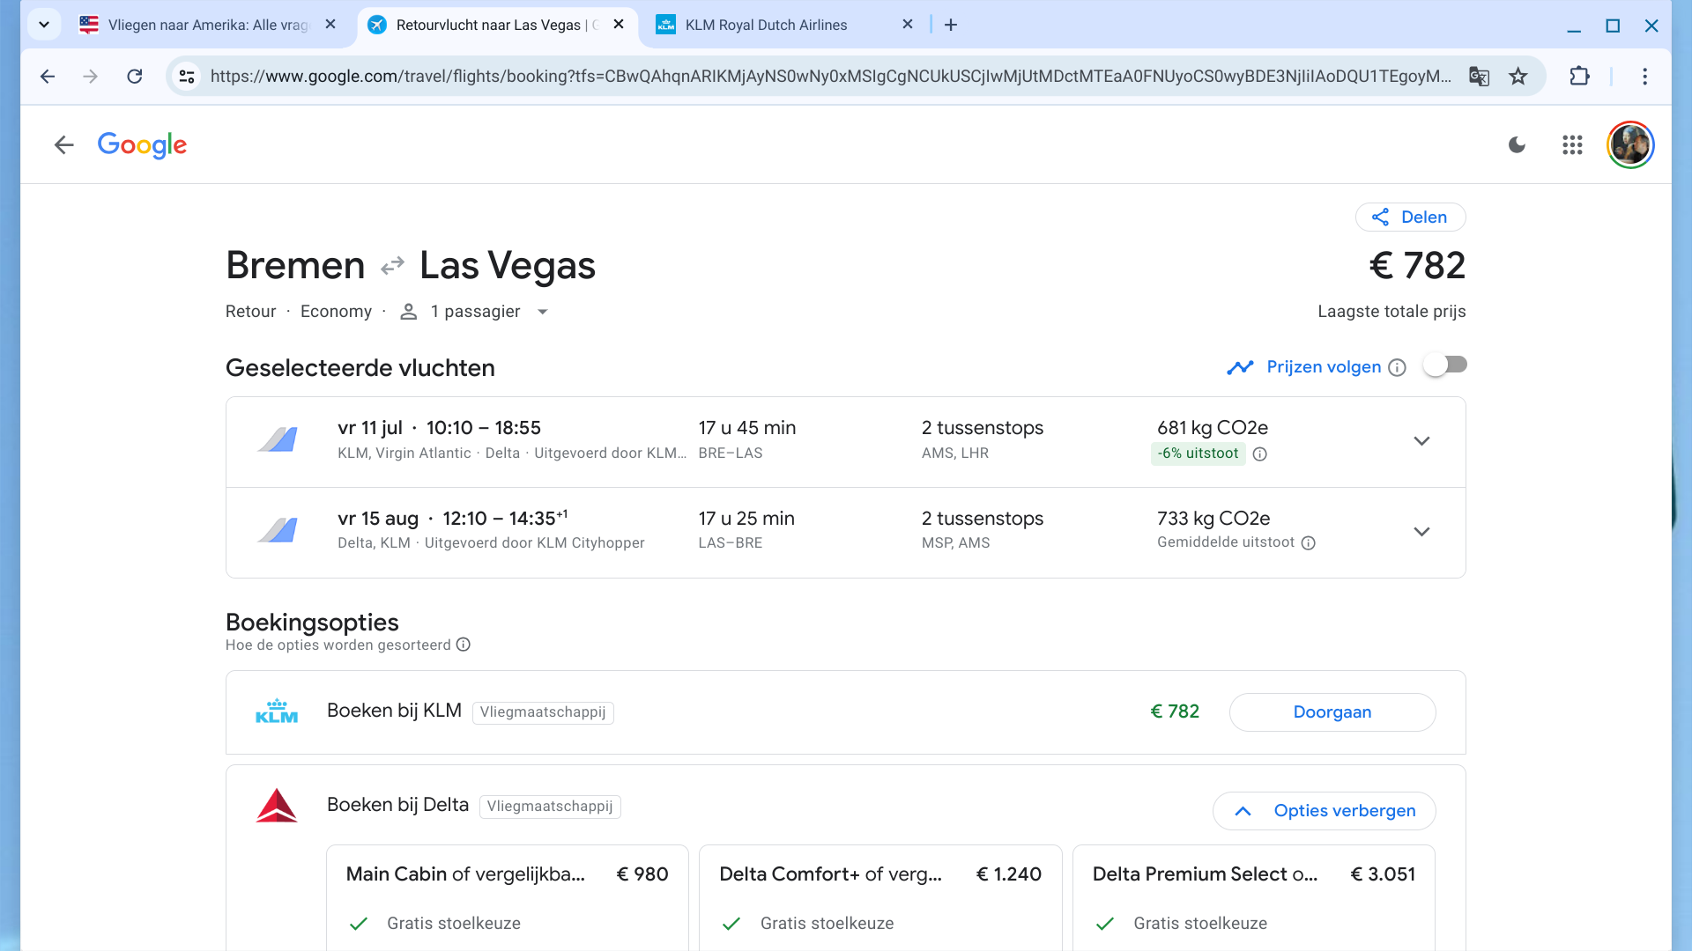Click the info icon next to -6% uitstoot
This screenshot has width=1692, height=951.
pyautogui.click(x=1260, y=454)
